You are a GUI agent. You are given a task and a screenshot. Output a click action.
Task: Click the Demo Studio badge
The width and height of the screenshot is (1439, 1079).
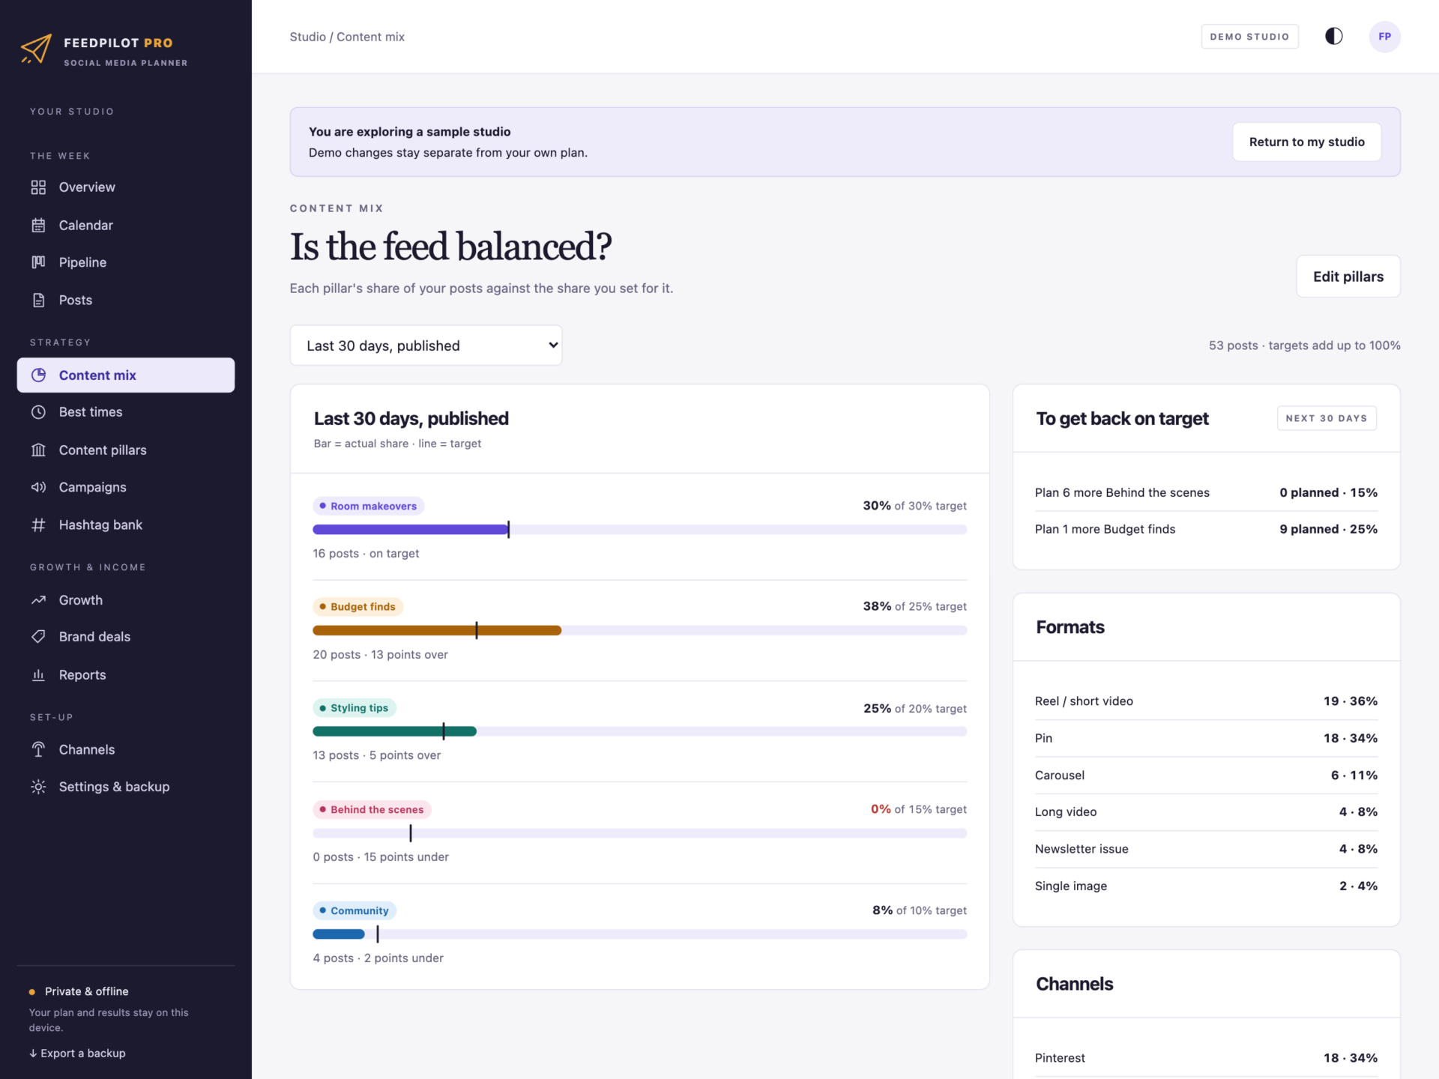[1249, 37]
